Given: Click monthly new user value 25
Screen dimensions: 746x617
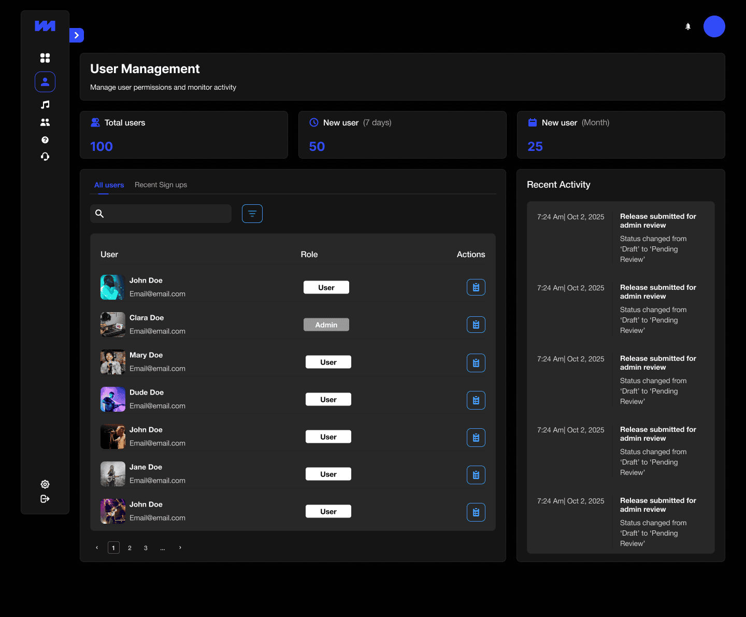Looking at the screenshot, I should [x=535, y=147].
